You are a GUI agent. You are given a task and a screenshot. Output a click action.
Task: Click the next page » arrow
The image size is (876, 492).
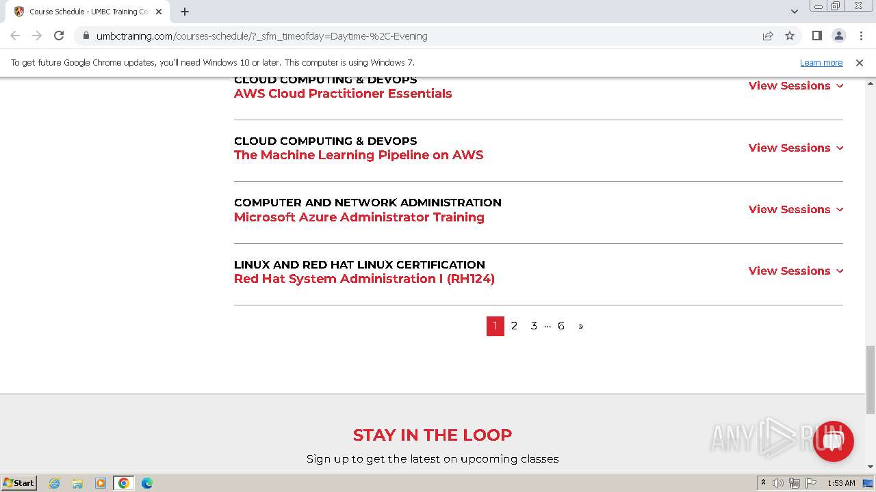pos(580,326)
